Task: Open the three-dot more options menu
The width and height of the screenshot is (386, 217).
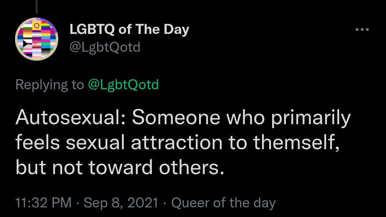Action: click(x=362, y=30)
